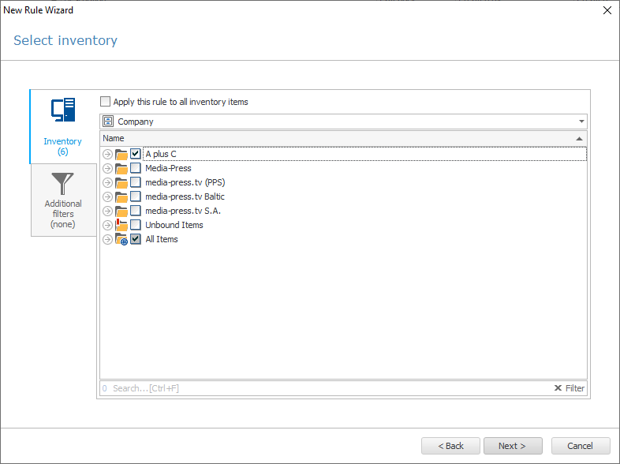Click the All Items globe folder icon
The image size is (620, 464).
point(121,239)
